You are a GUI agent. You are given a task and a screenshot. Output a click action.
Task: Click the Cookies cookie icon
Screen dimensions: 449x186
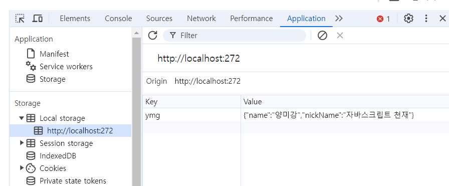tap(31, 168)
